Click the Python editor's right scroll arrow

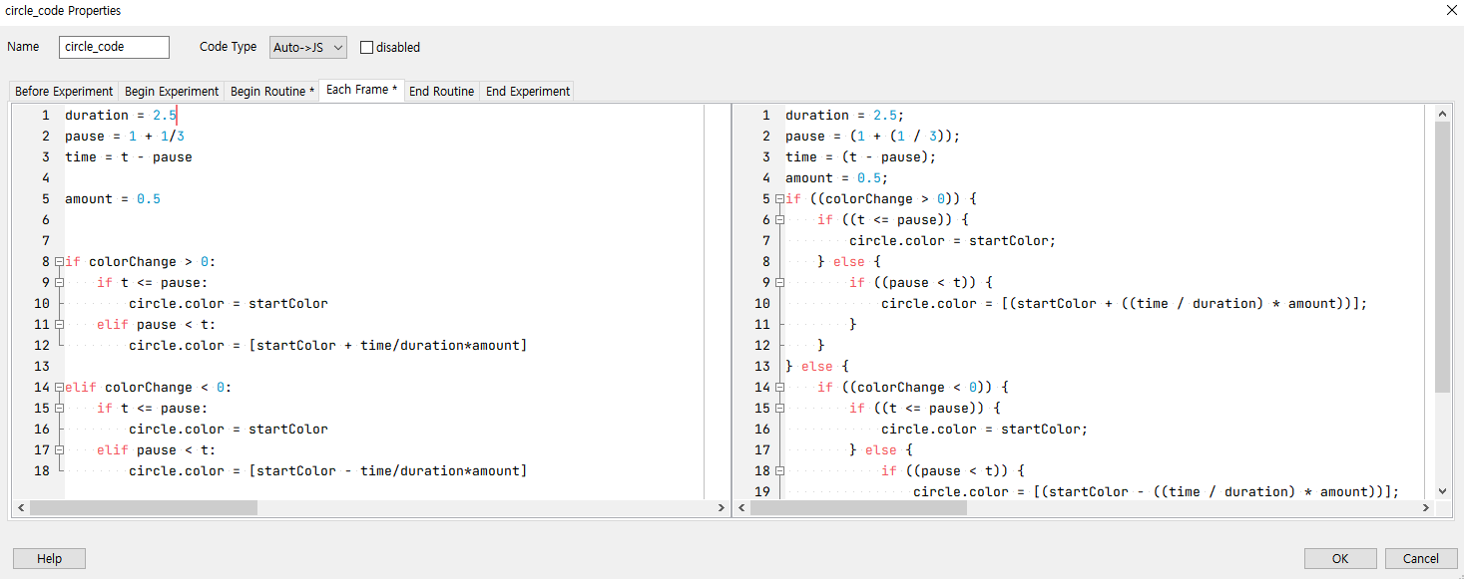click(x=721, y=507)
